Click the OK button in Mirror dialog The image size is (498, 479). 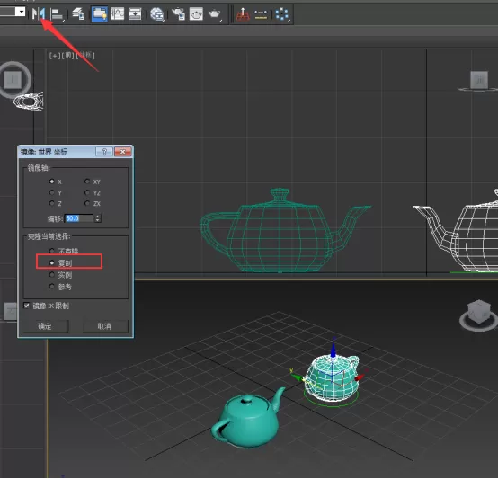tap(46, 326)
